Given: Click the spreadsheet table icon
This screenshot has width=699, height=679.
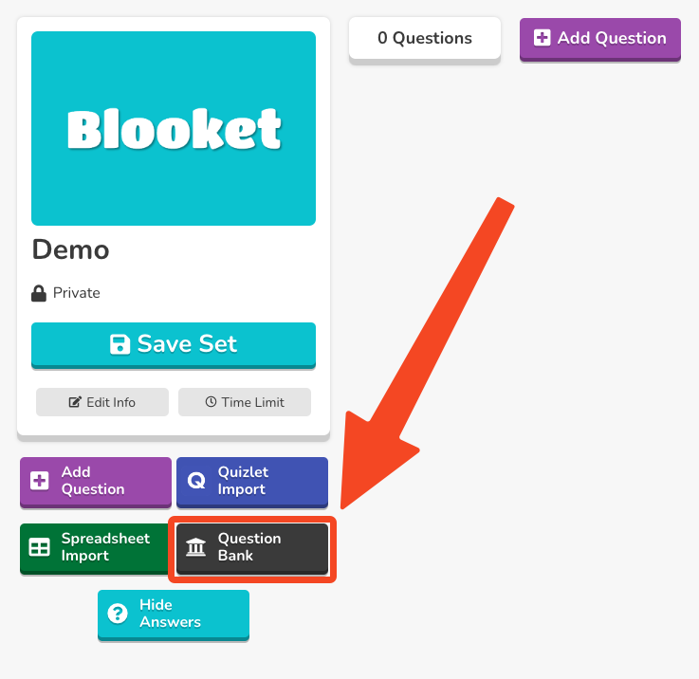Looking at the screenshot, I should (x=40, y=547).
